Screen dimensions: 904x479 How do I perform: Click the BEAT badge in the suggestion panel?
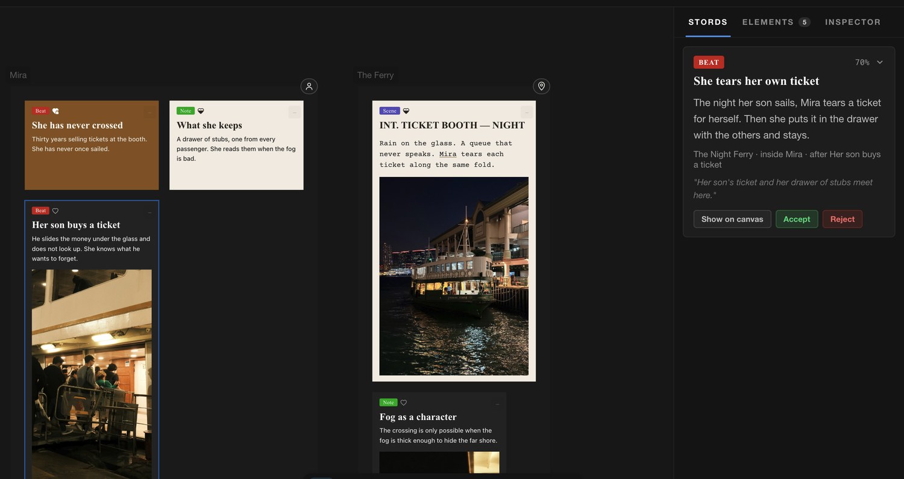[x=709, y=63]
